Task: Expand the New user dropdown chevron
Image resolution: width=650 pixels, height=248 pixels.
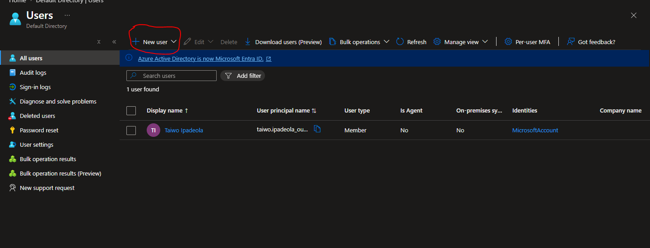Action: point(174,41)
